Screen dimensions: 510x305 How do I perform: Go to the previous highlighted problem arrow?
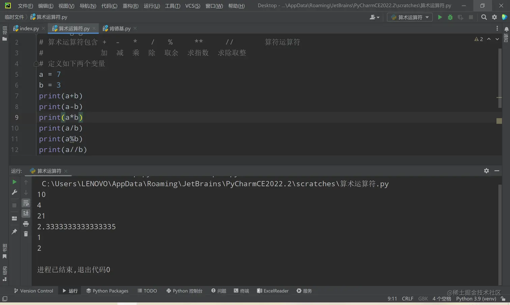coord(489,39)
